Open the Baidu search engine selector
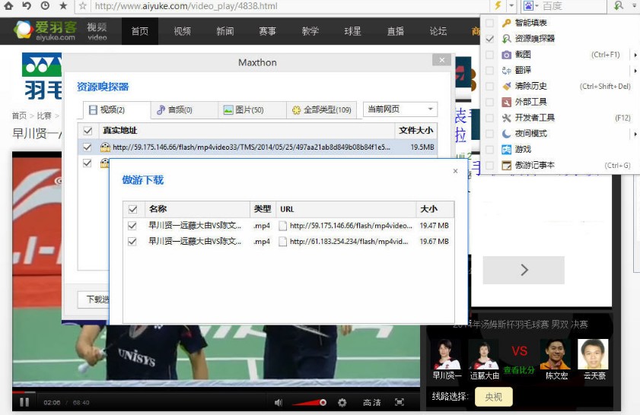 click(x=531, y=6)
